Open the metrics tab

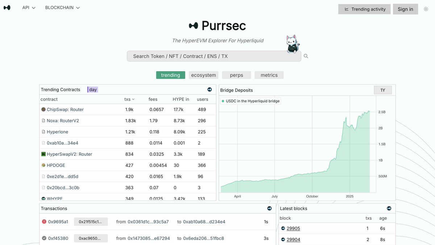tap(269, 75)
